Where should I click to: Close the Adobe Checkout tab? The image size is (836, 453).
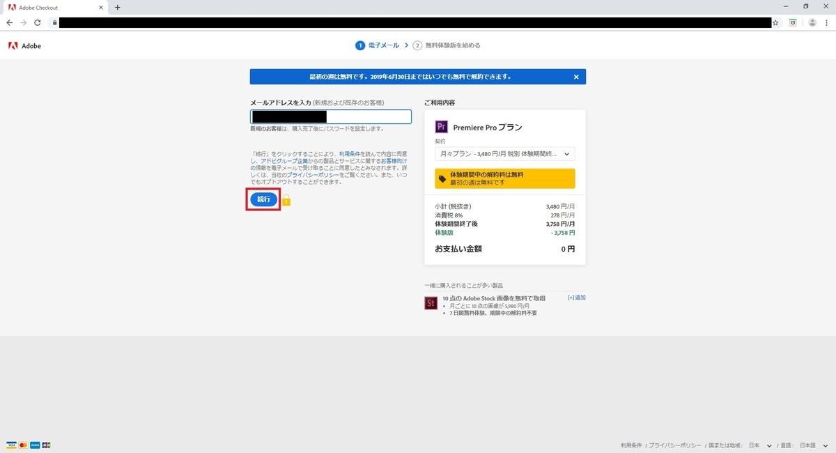click(100, 7)
